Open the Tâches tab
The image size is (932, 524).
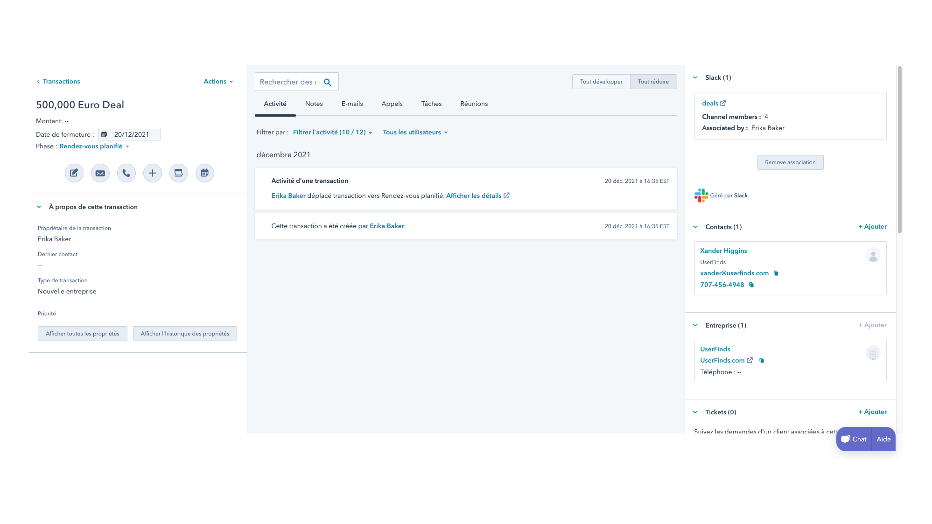click(431, 104)
